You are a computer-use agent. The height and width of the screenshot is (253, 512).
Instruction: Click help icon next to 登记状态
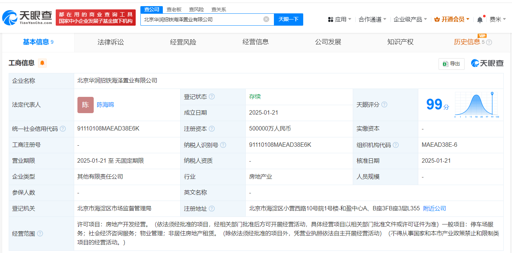tap(212, 97)
